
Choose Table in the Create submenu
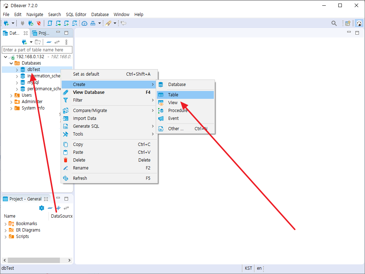(x=185, y=95)
